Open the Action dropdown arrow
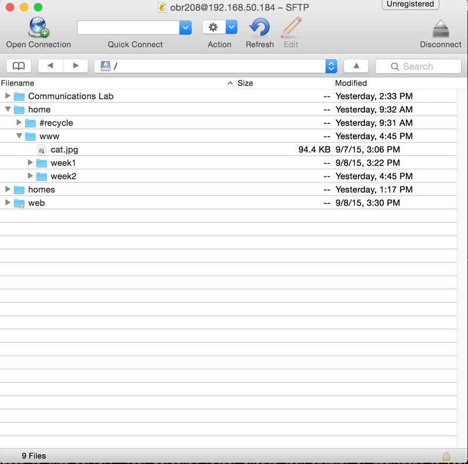 click(x=231, y=27)
